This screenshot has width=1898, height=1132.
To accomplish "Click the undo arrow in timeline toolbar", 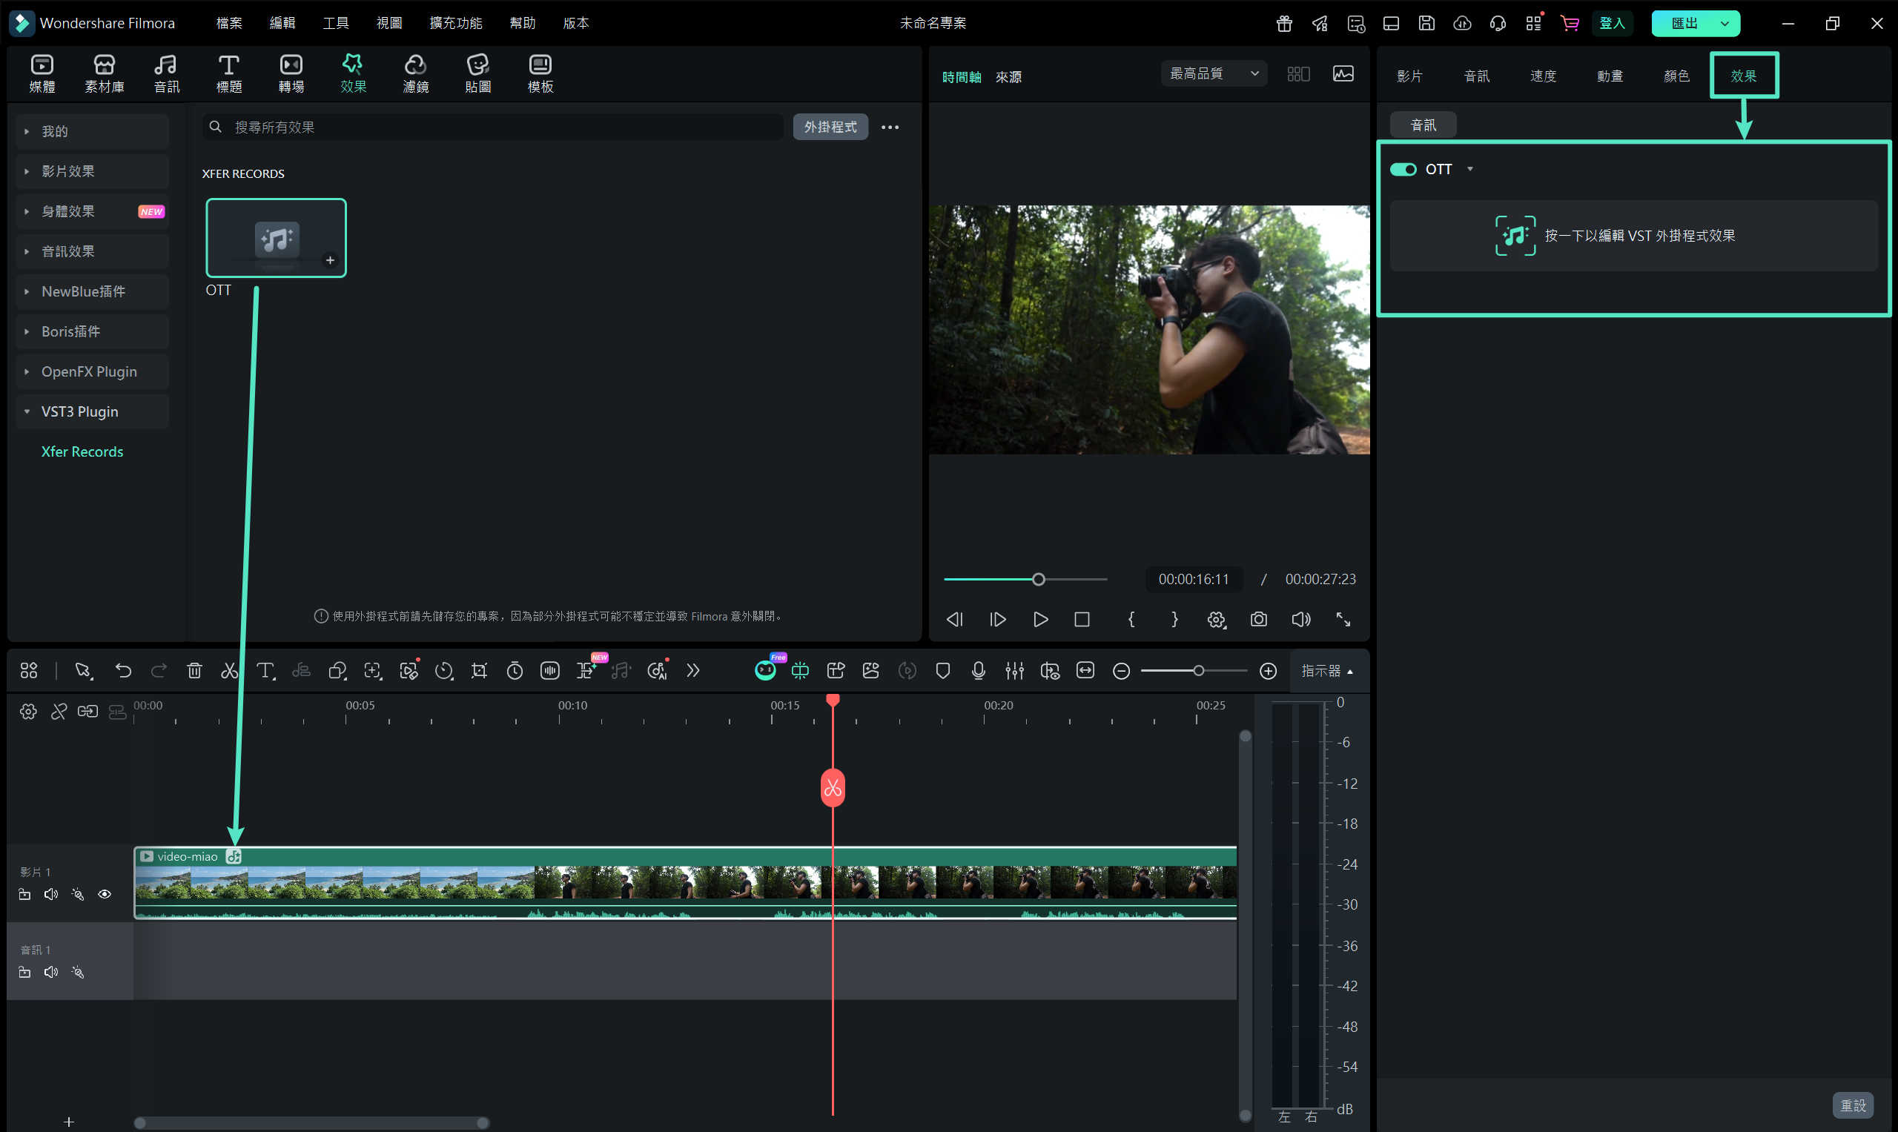I will [x=123, y=671].
